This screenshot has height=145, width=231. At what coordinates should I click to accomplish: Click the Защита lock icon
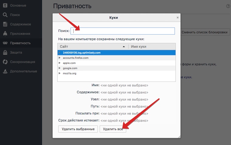[x=5, y=53]
